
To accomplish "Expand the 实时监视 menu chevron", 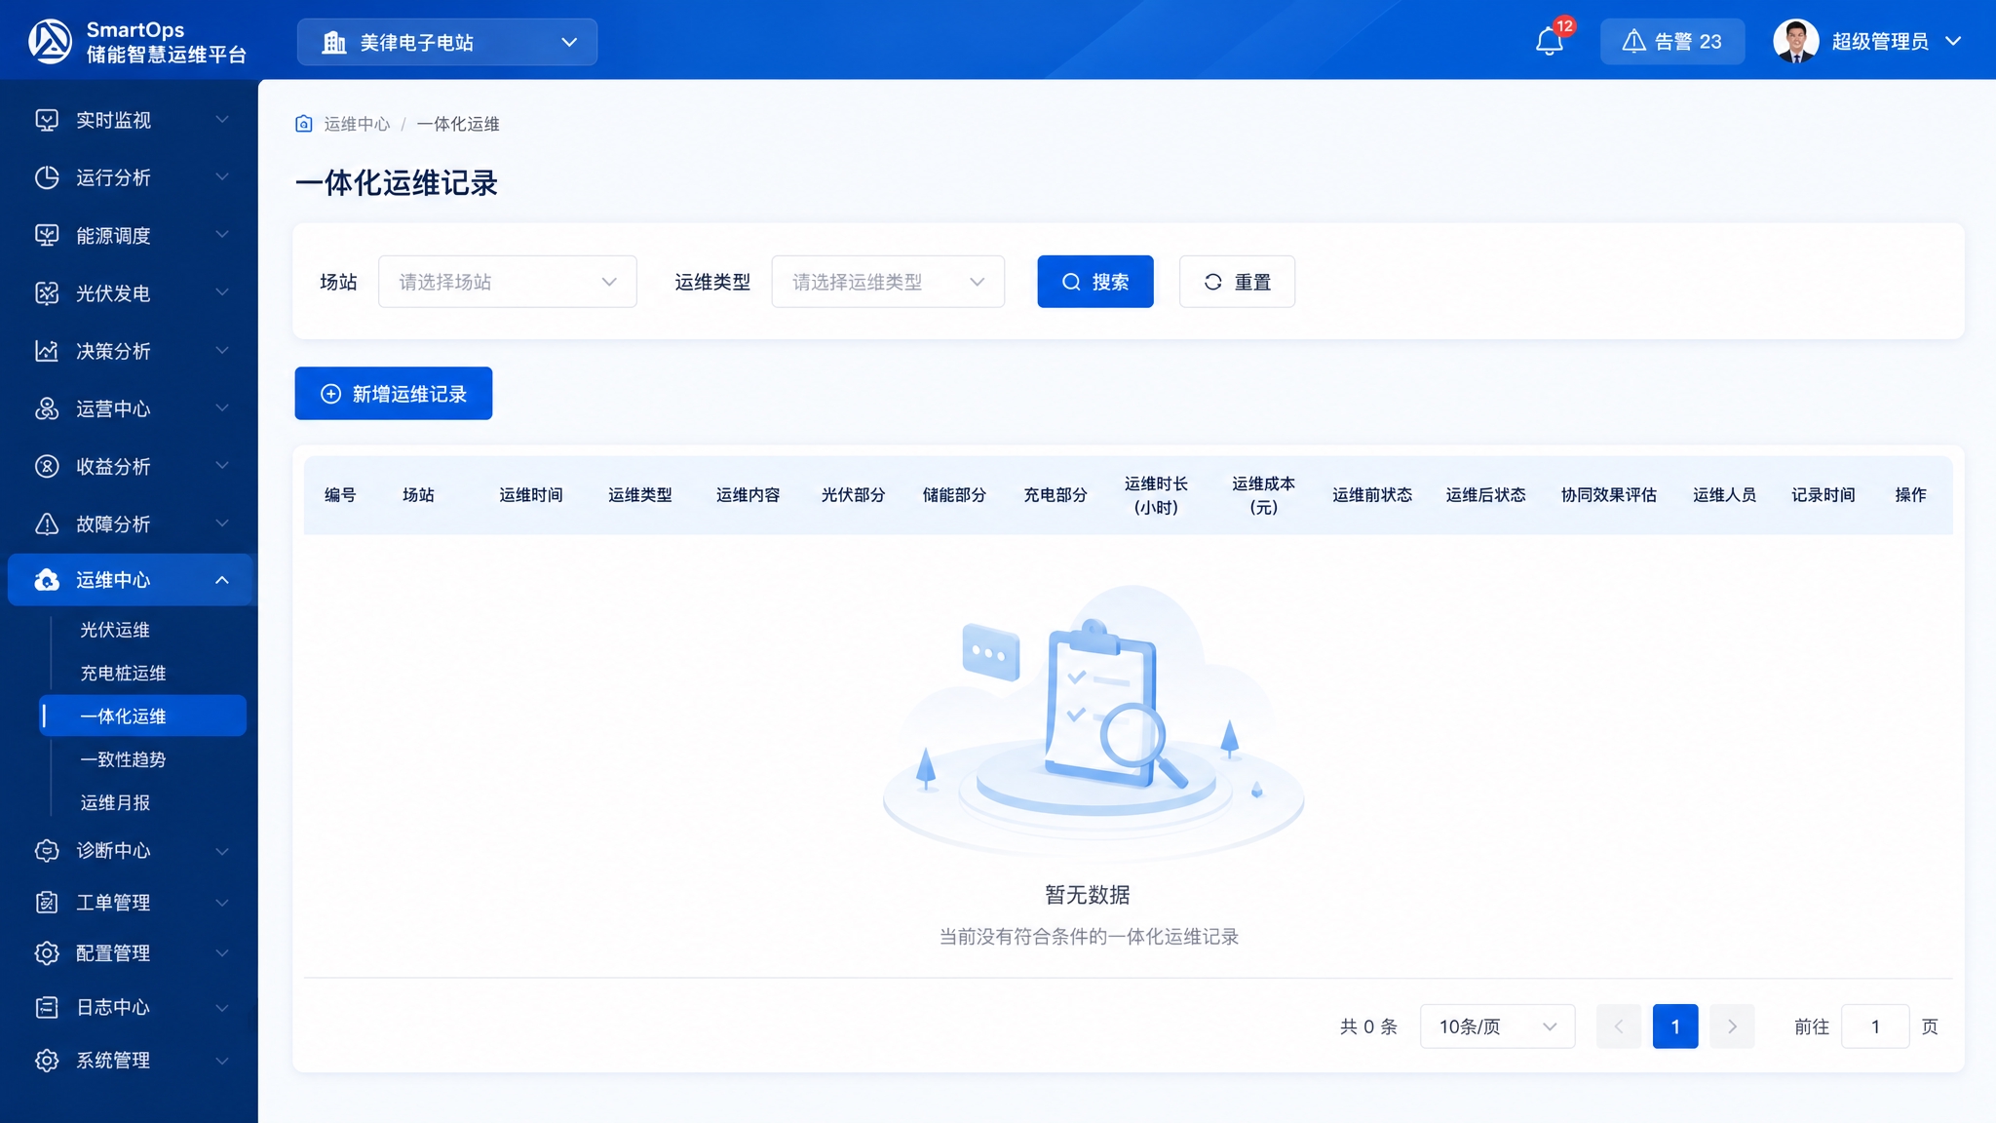I will [x=222, y=119].
